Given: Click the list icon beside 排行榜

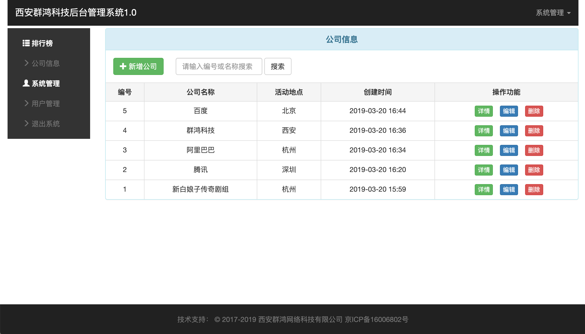Looking at the screenshot, I should coord(26,43).
